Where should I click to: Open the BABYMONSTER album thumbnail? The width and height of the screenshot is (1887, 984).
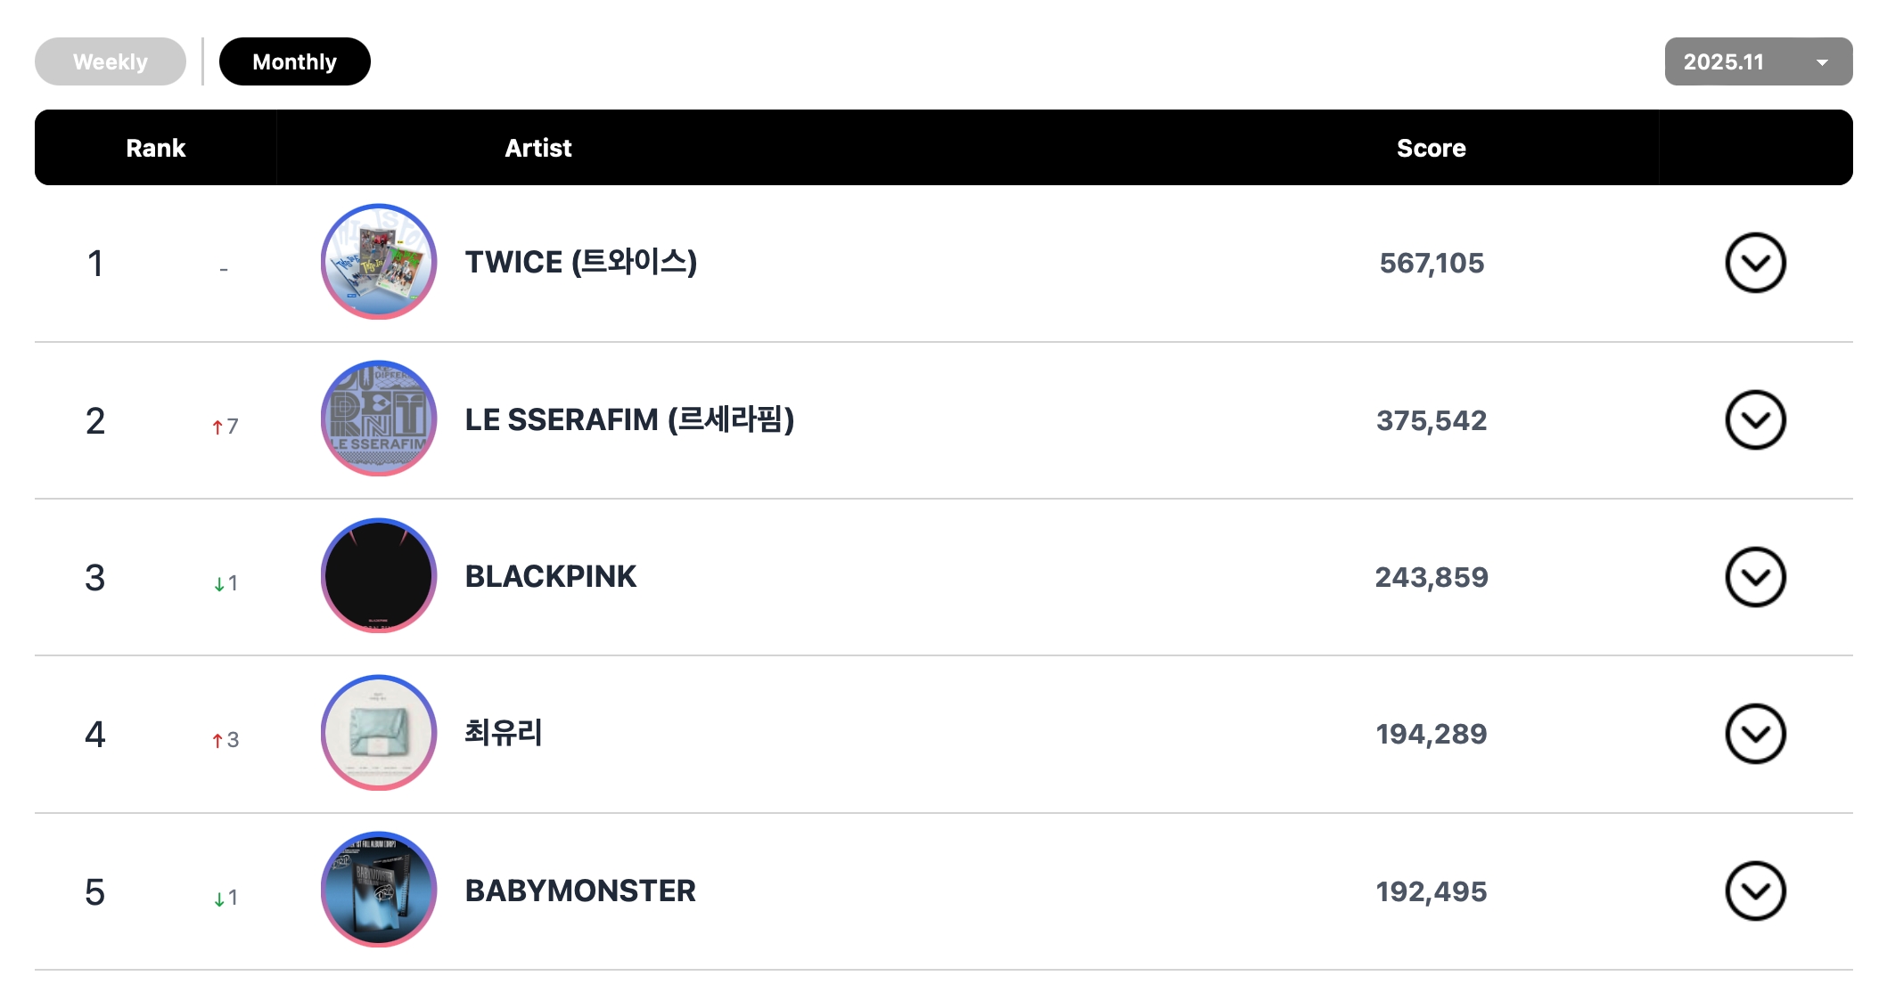tap(379, 890)
